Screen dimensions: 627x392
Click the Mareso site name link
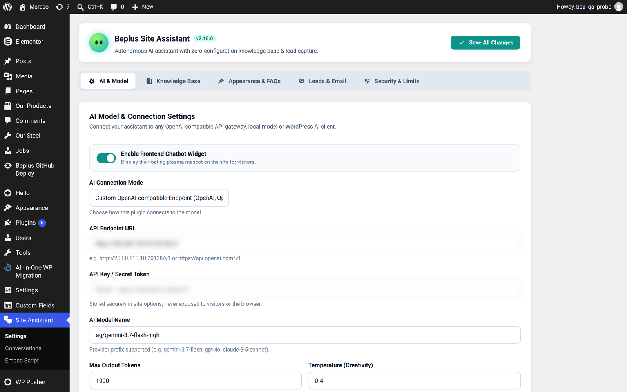39,7
